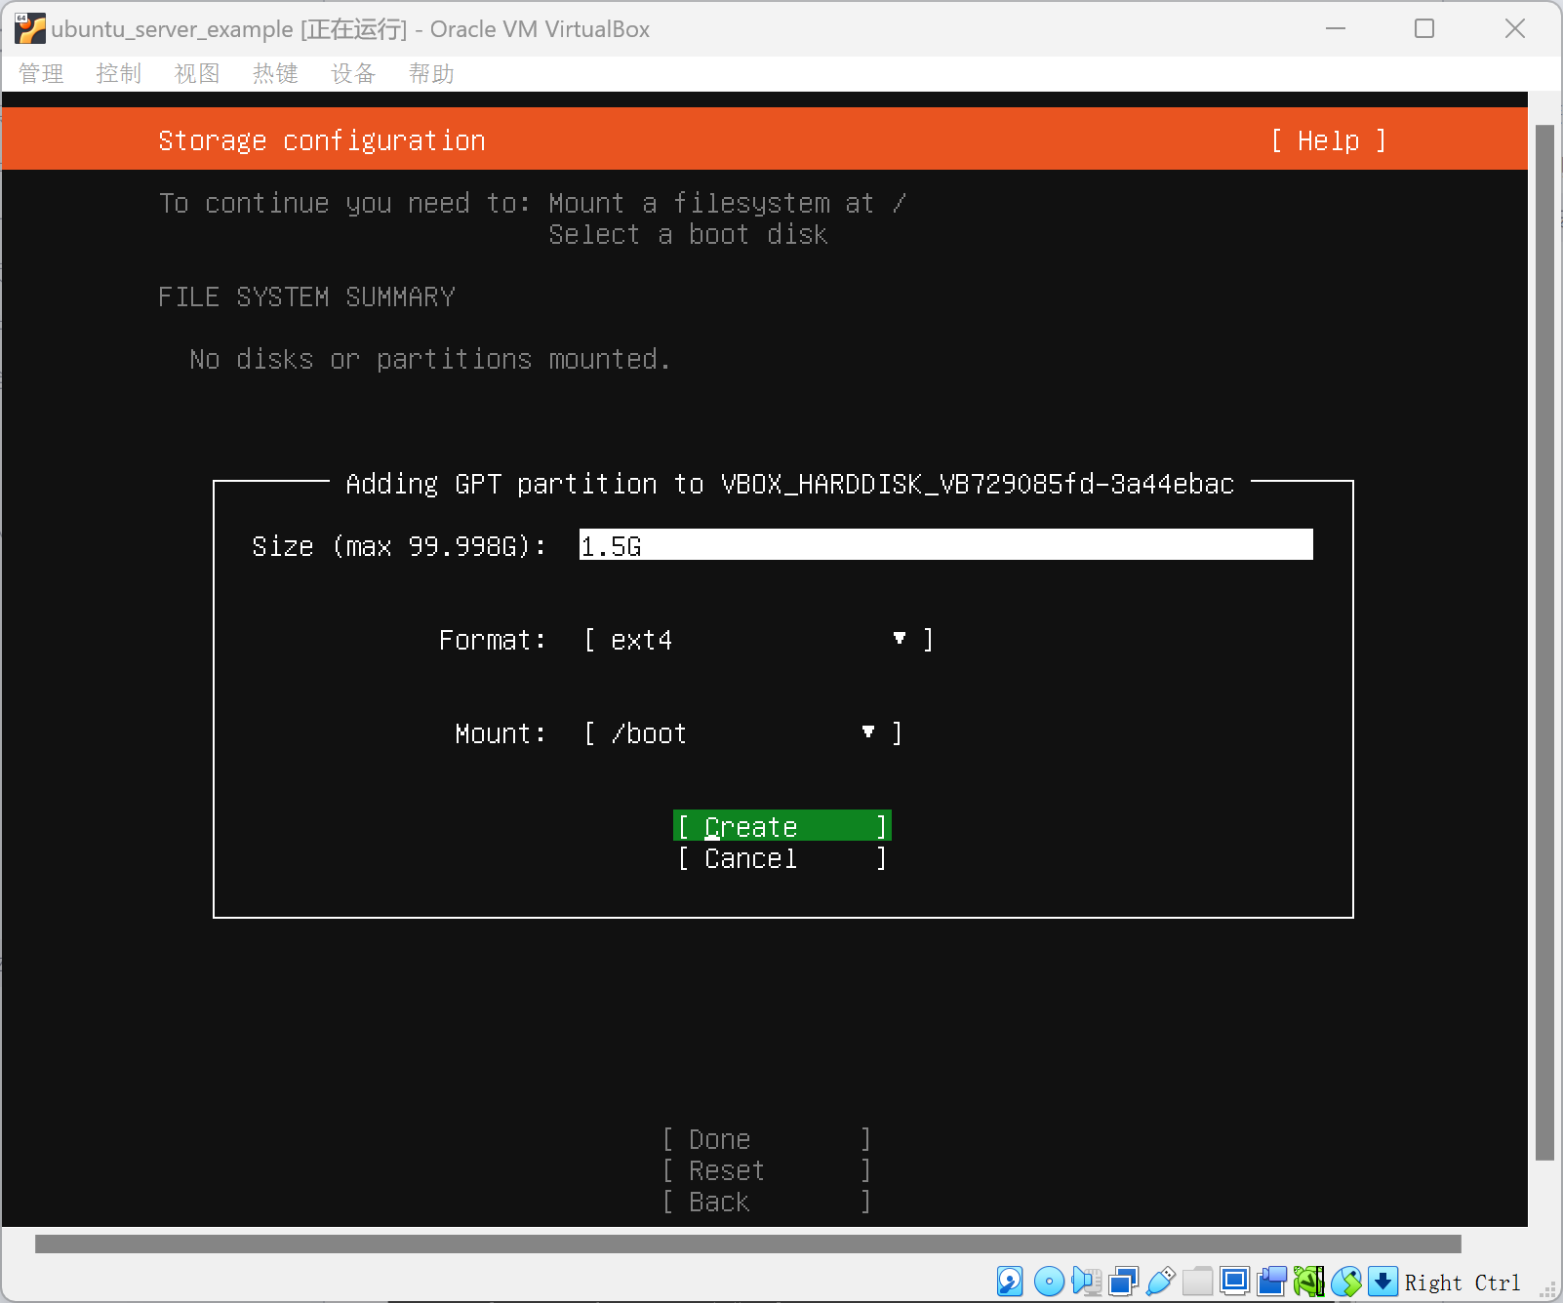This screenshot has width=1563, height=1303.
Task: Open the 视图 menu
Action: 196,74
